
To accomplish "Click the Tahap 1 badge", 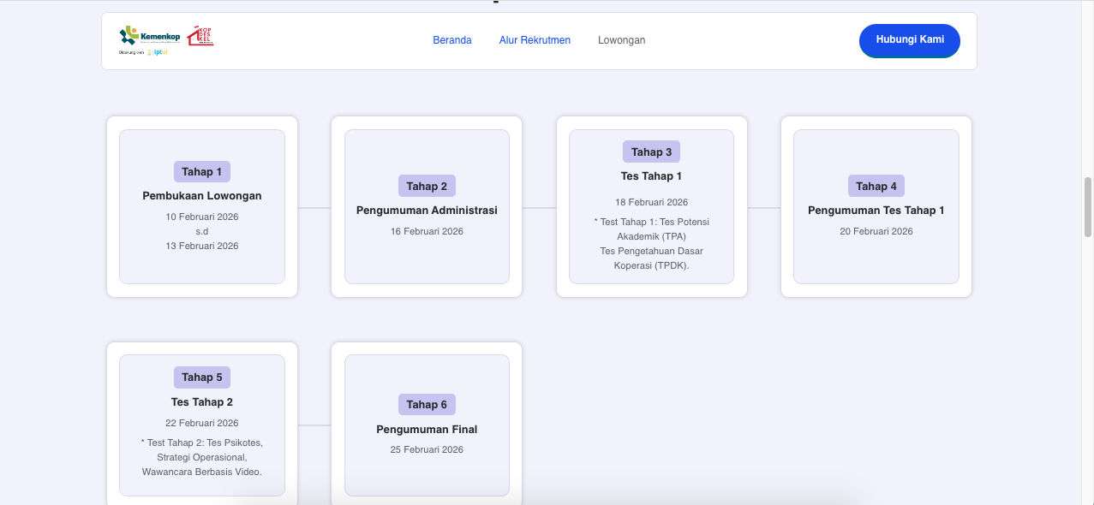I will [x=202, y=172].
